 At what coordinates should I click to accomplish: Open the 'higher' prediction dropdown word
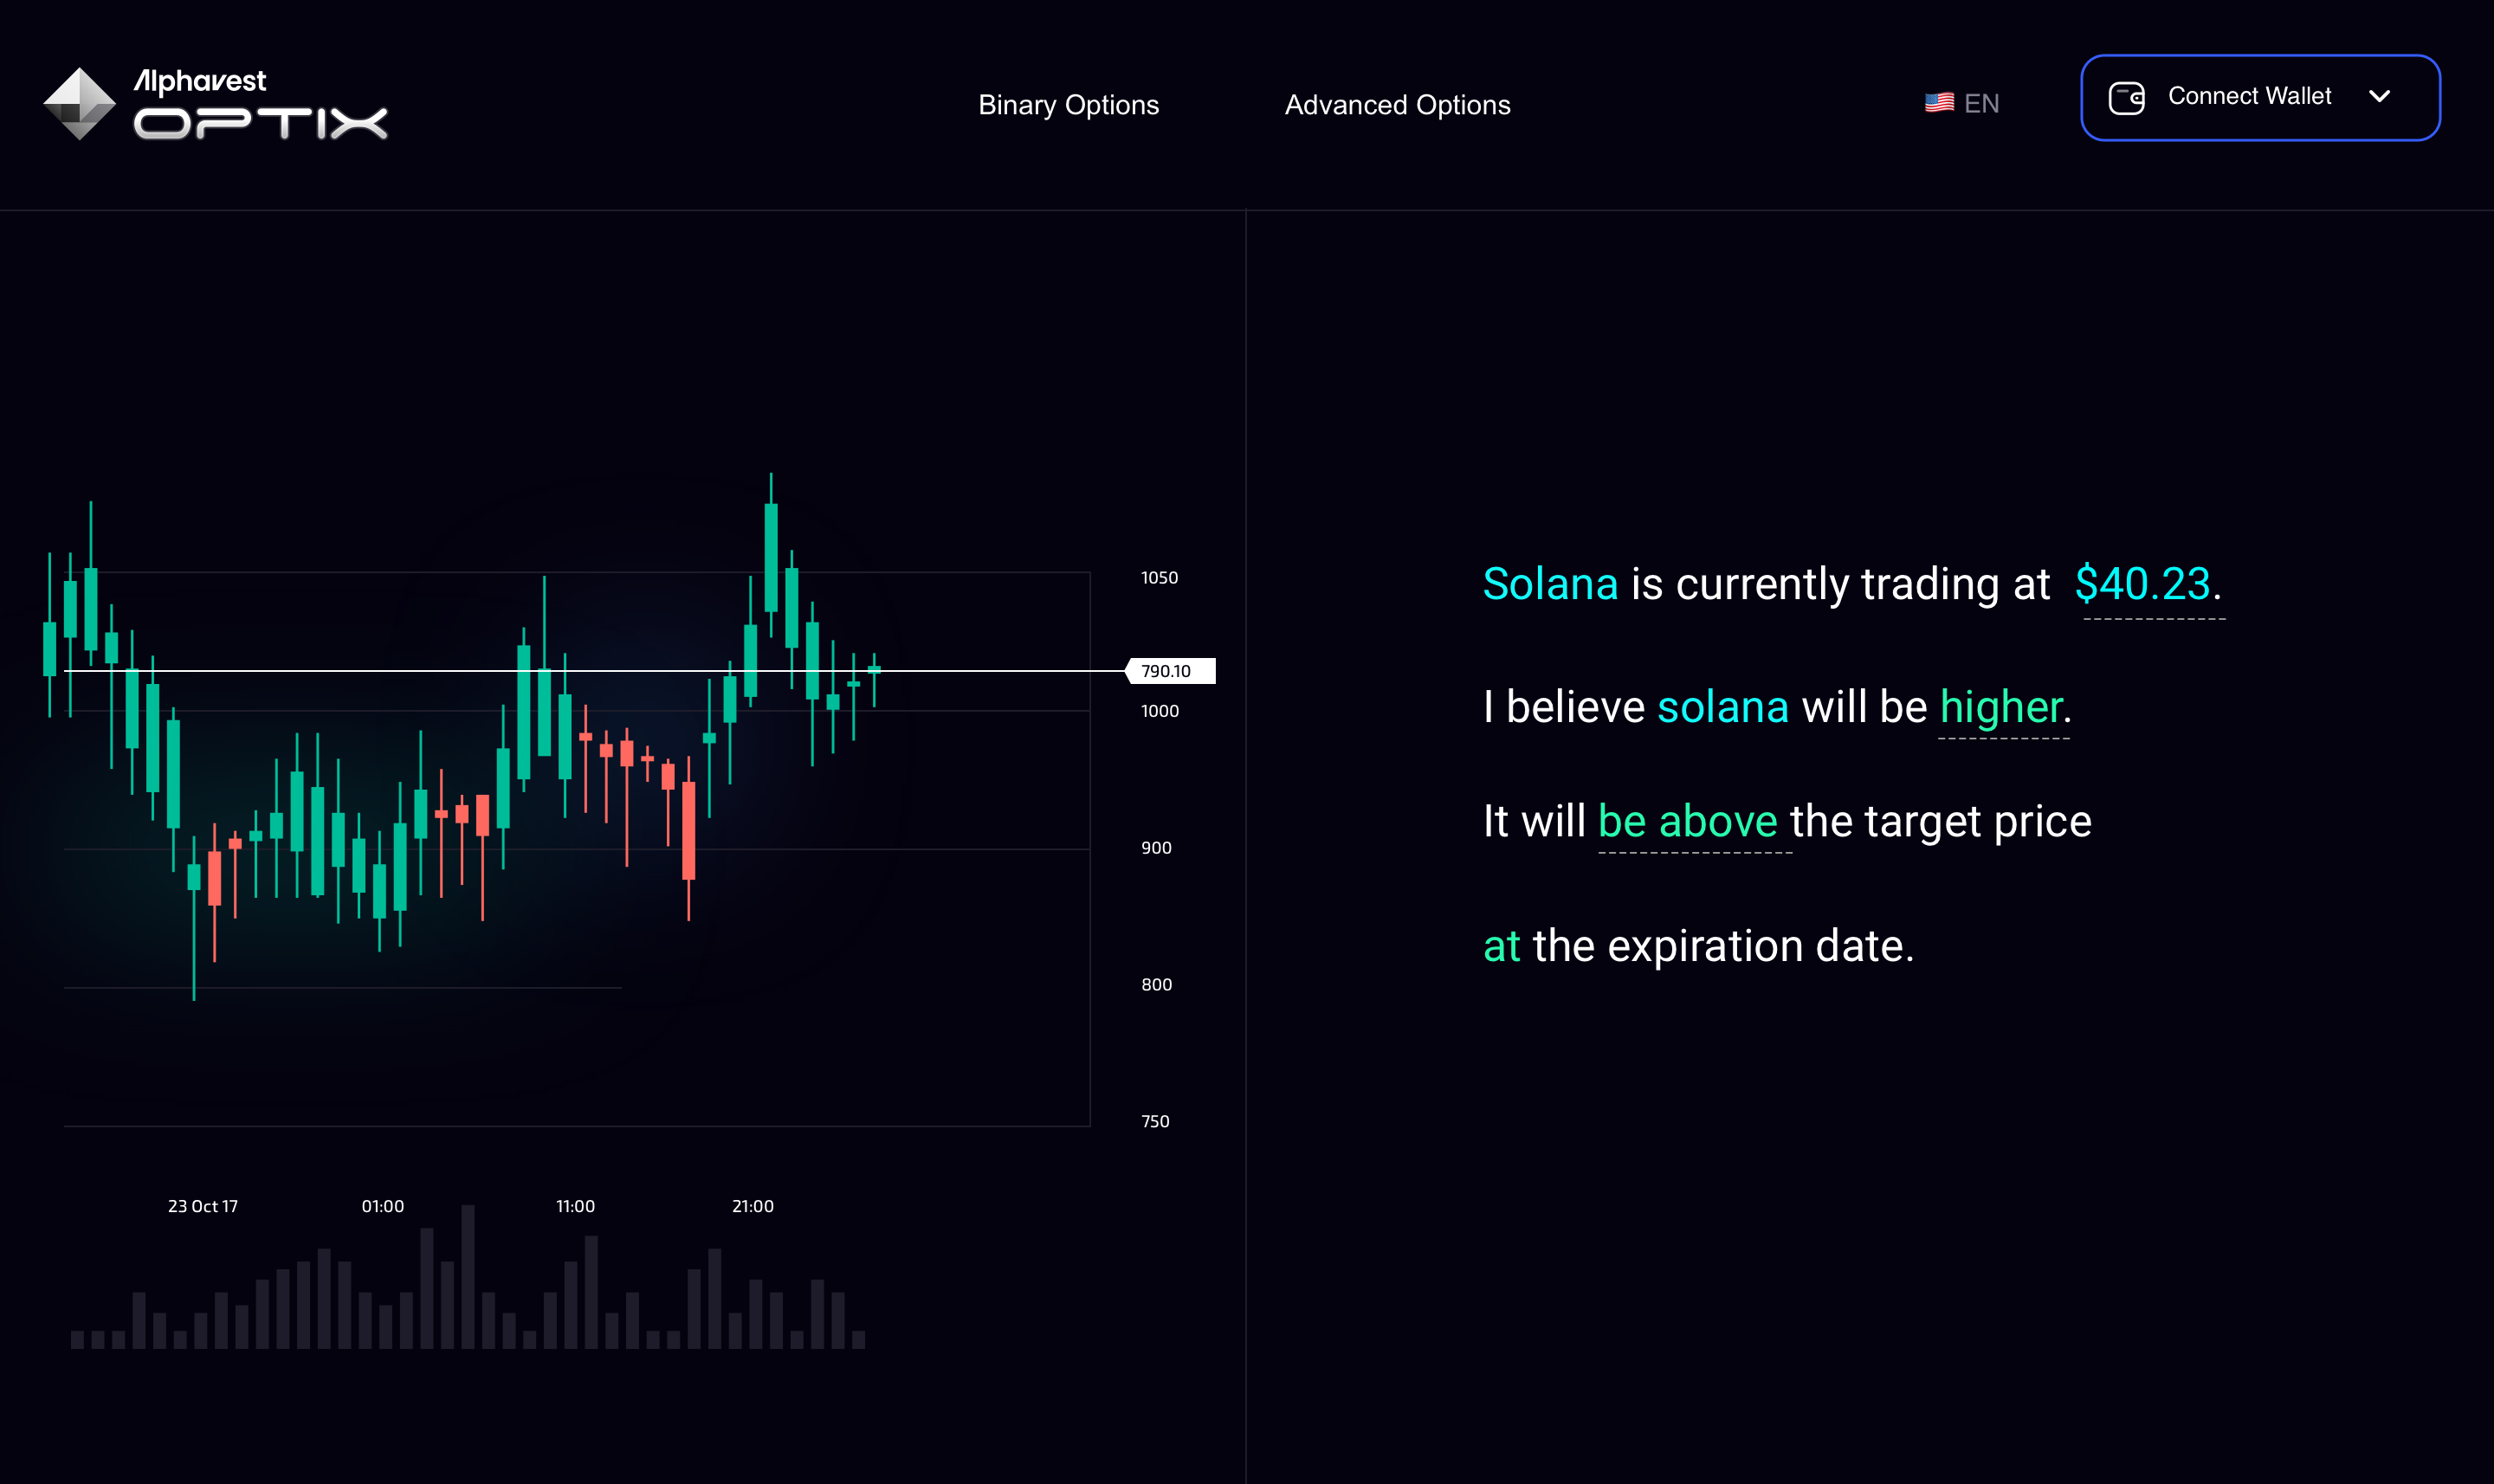click(2001, 708)
